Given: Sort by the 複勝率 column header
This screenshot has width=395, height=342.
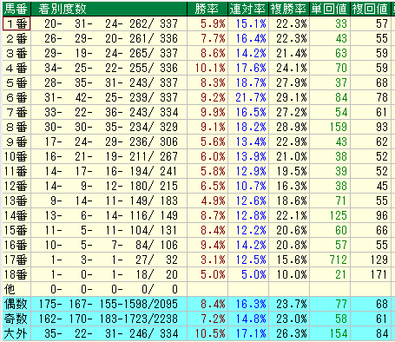Looking at the screenshot, I should (x=289, y=9).
